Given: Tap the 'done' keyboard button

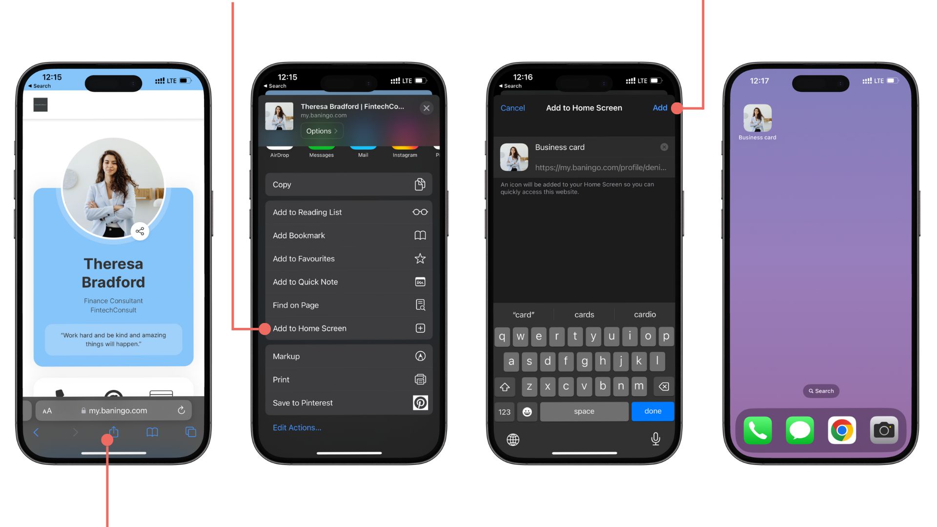Looking at the screenshot, I should point(652,411).
